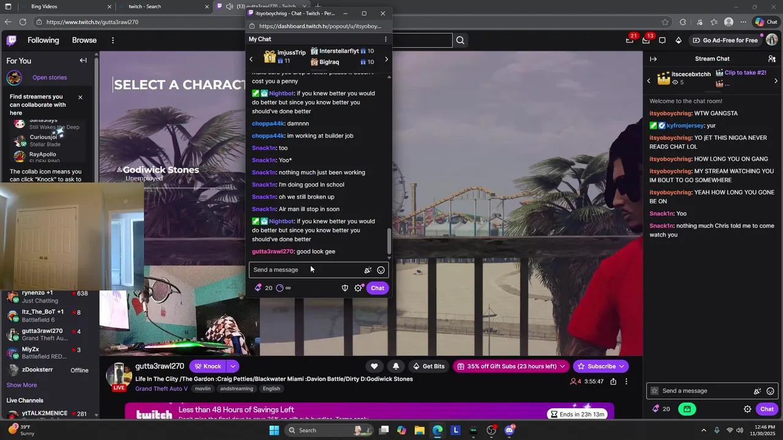The height and width of the screenshot is (440, 783).
Task: Open the Browse tab
Action: [x=84, y=40]
